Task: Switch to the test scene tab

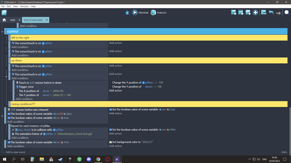Action: pos(13,20)
